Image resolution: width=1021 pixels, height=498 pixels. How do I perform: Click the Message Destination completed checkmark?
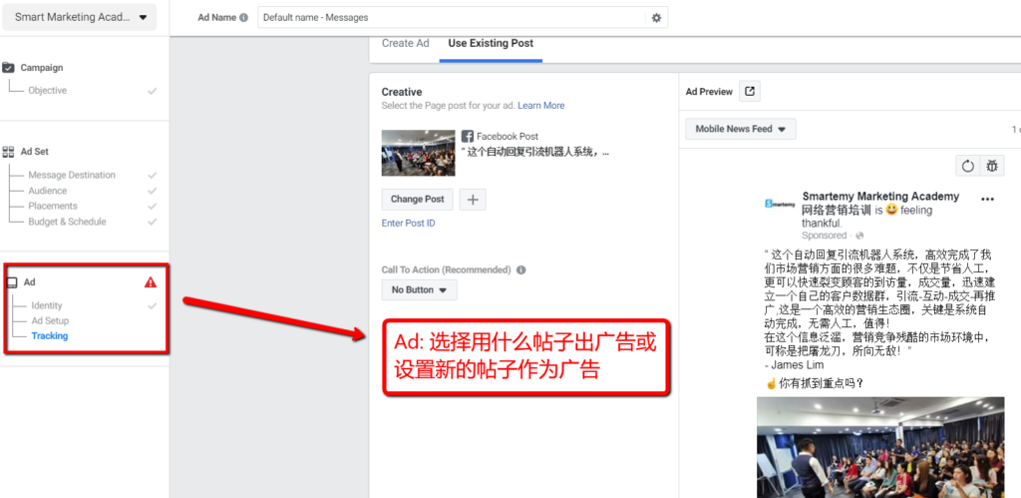click(x=152, y=176)
